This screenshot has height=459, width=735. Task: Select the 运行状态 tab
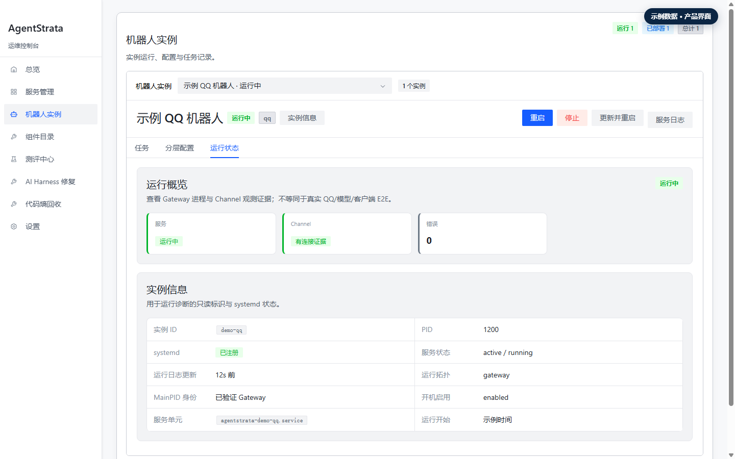(225, 148)
